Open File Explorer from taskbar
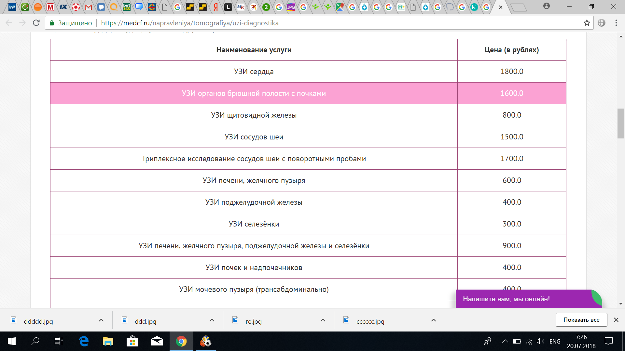625x351 pixels. (x=108, y=341)
